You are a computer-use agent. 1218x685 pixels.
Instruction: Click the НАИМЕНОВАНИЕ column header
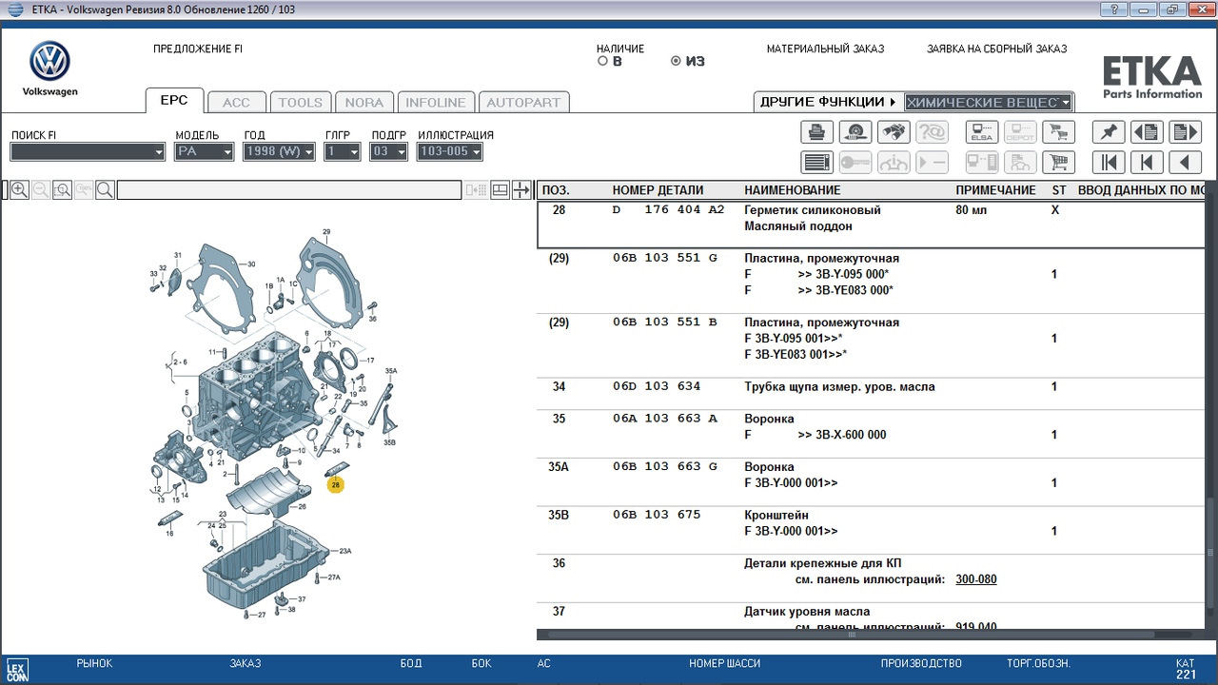(793, 190)
